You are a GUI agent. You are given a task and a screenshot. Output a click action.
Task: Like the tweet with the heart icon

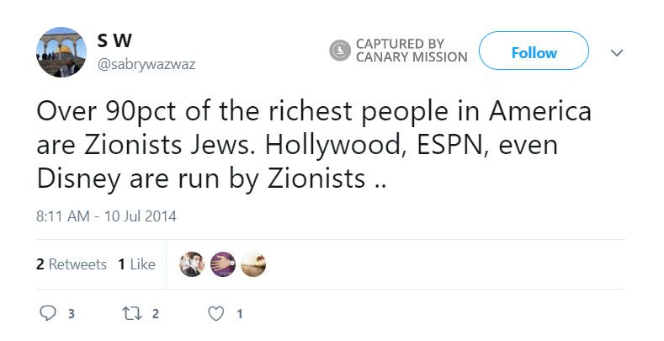[216, 314]
